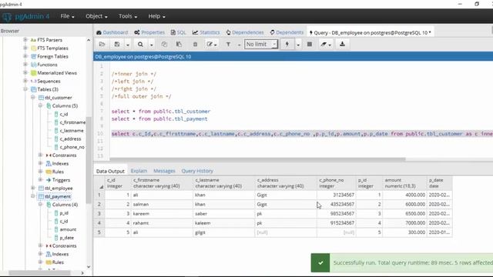Click the c_firstname column header
The height and width of the screenshot is (277, 493).
tap(162, 183)
